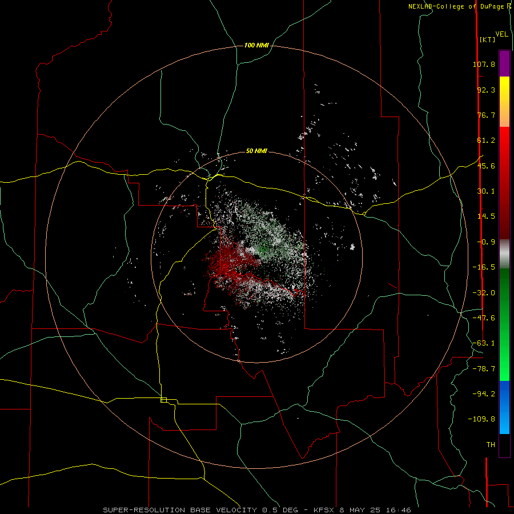Click the -94.2 value on velocity scale
Image resolution: width=514 pixels, height=514 pixels.
tap(484, 393)
